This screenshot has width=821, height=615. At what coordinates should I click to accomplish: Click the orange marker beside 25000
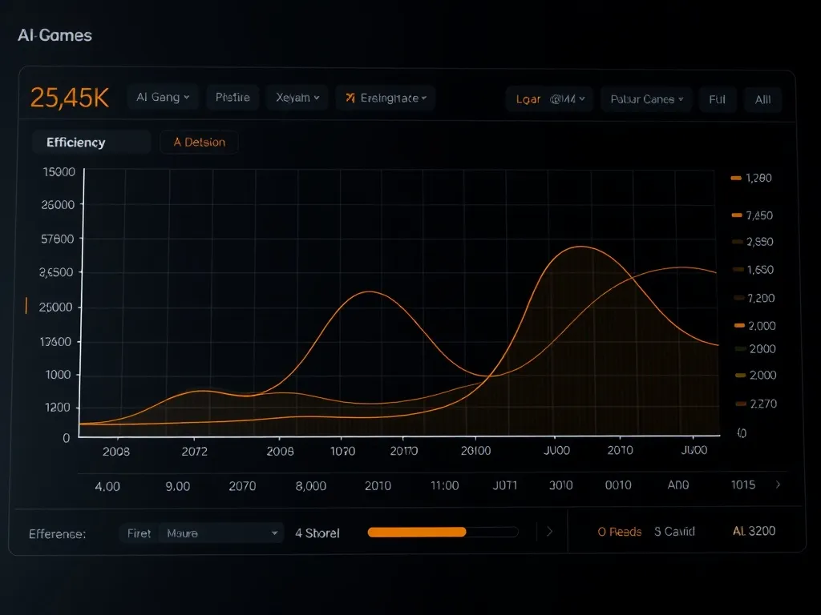[26, 305]
